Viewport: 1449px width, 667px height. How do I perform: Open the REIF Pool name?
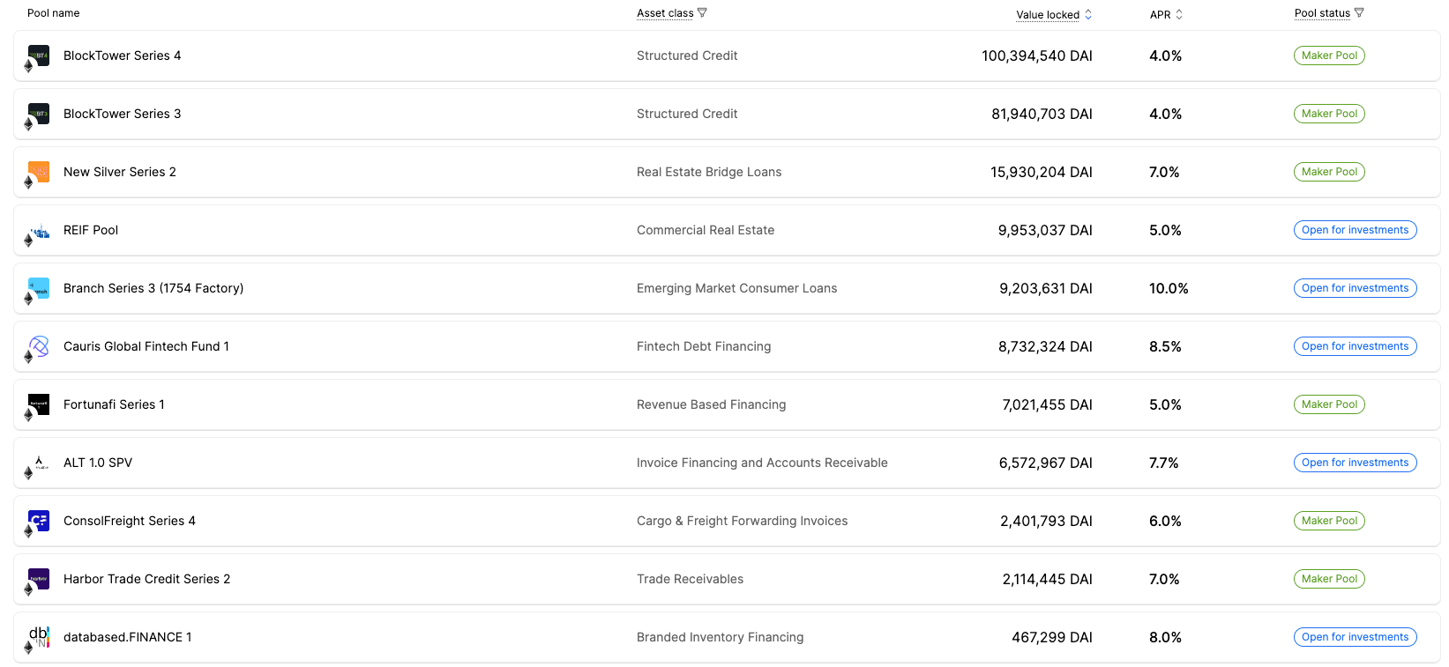coord(91,230)
